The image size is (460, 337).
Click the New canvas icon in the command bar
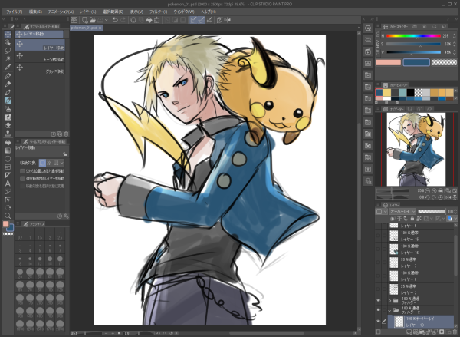point(85,20)
